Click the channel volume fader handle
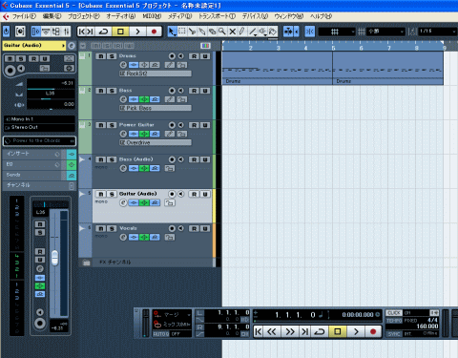 [x=55, y=258]
